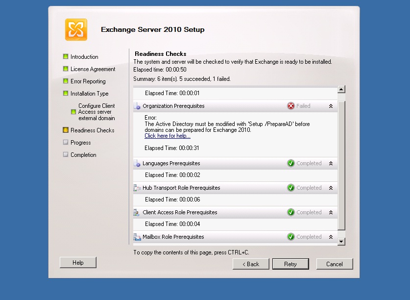Collapse the Organization Prerequisites section
This screenshot has width=410, height=300.
pyautogui.click(x=331, y=106)
